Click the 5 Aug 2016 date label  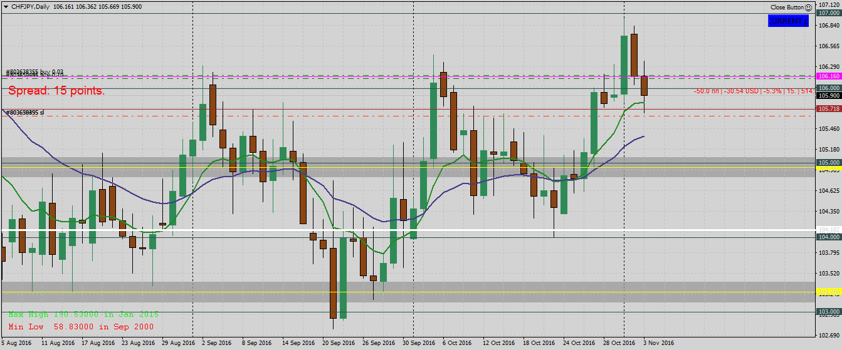(x=17, y=343)
